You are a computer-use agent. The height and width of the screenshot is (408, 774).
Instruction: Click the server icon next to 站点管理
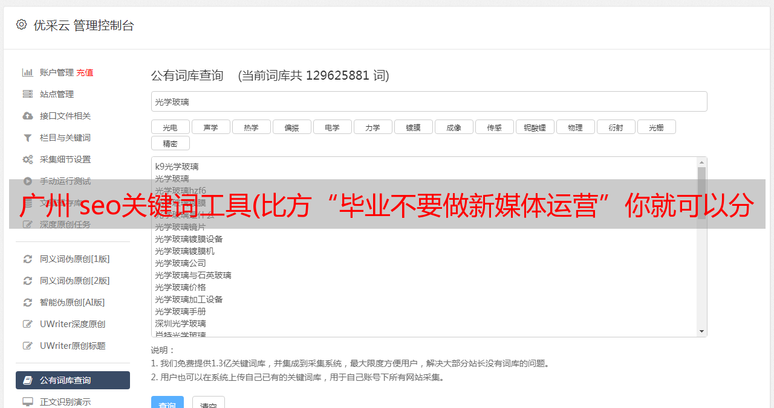(x=27, y=94)
